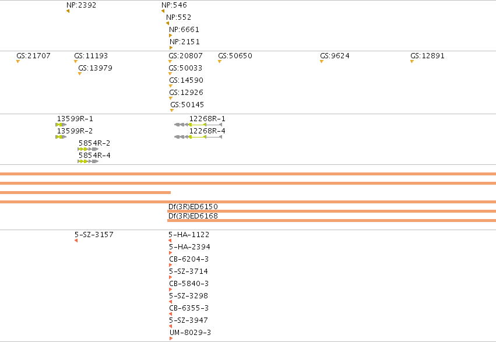Click the triangle marker under GS:13979
Image resolution: width=496 pixels, height=342 pixels.
(80, 74)
